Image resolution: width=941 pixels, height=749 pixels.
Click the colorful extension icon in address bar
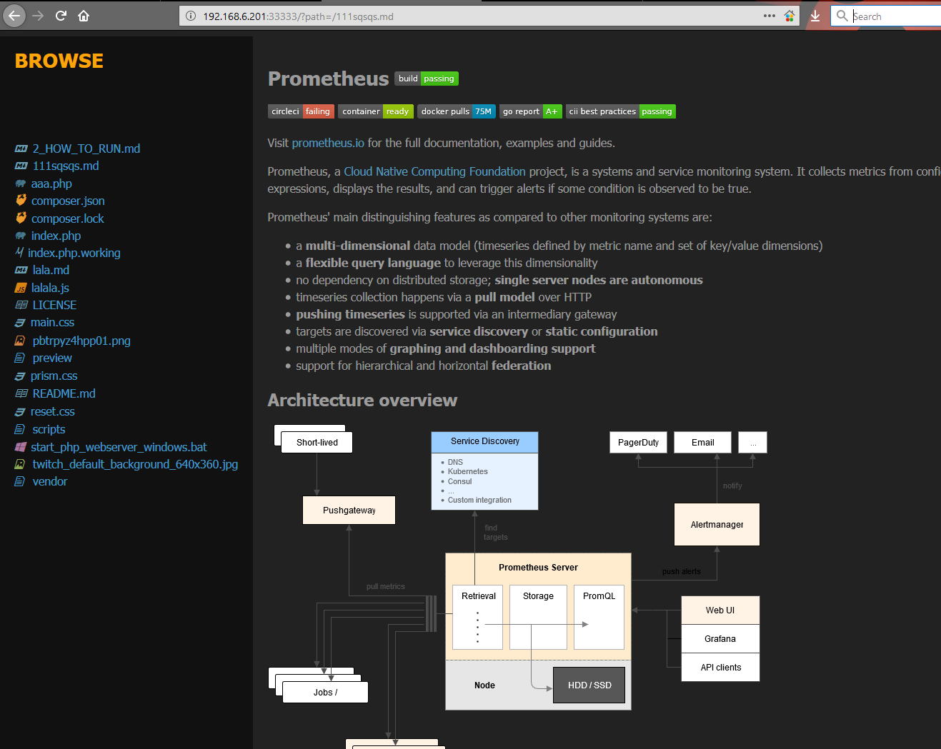pos(790,16)
